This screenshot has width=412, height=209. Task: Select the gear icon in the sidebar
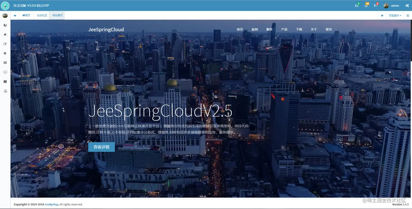pos(5,53)
